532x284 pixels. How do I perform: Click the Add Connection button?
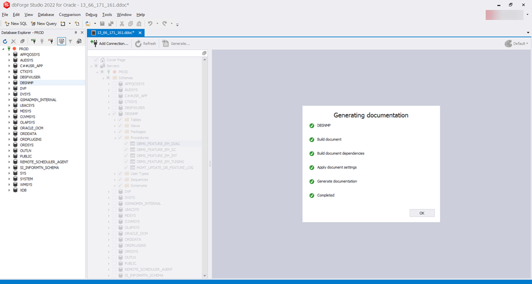pyautogui.click(x=110, y=43)
